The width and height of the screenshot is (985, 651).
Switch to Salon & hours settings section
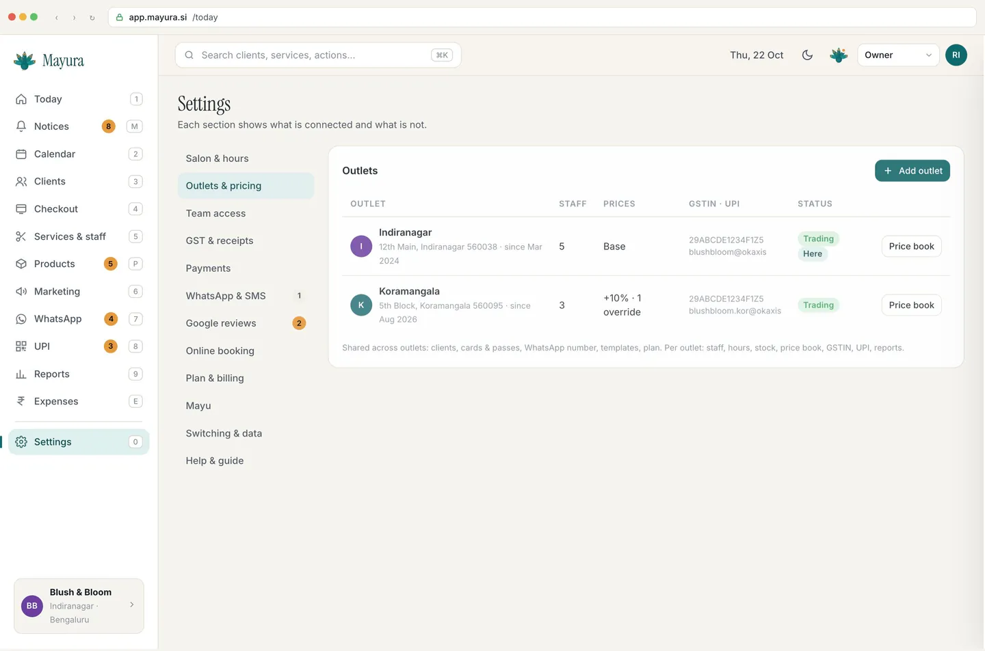coord(246,158)
